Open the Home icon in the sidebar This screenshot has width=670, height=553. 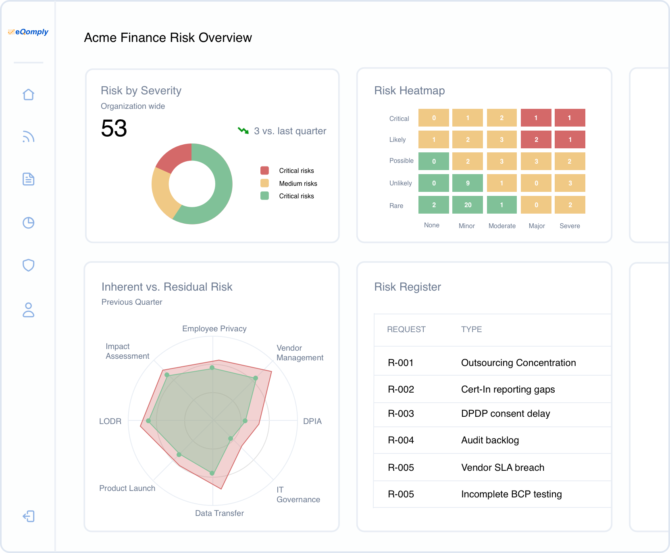pyautogui.click(x=29, y=94)
